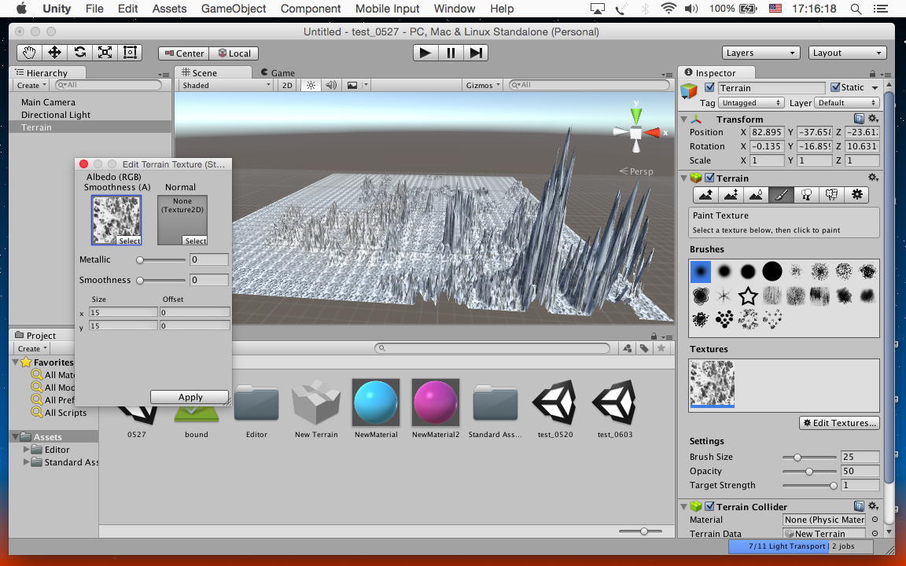Click the Step forward button
Image resolution: width=906 pixels, height=566 pixels.
click(x=476, y=53)
